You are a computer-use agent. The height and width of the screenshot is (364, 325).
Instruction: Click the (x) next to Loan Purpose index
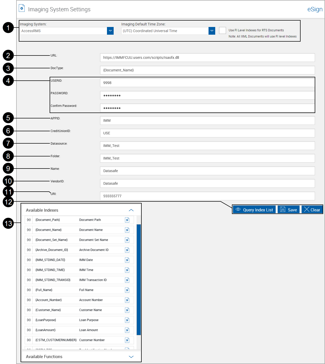29,320
